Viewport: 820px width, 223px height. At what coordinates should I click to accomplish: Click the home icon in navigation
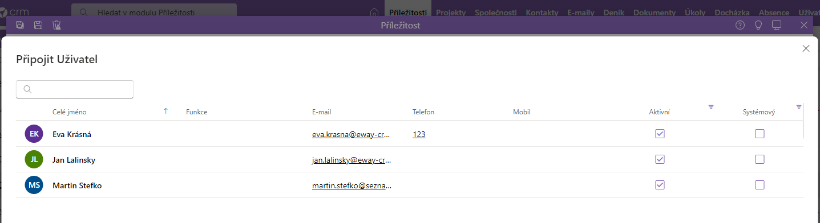tap(374, 13)
